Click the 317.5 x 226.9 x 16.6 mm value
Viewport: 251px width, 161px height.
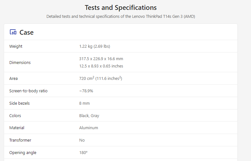point(101,59)
